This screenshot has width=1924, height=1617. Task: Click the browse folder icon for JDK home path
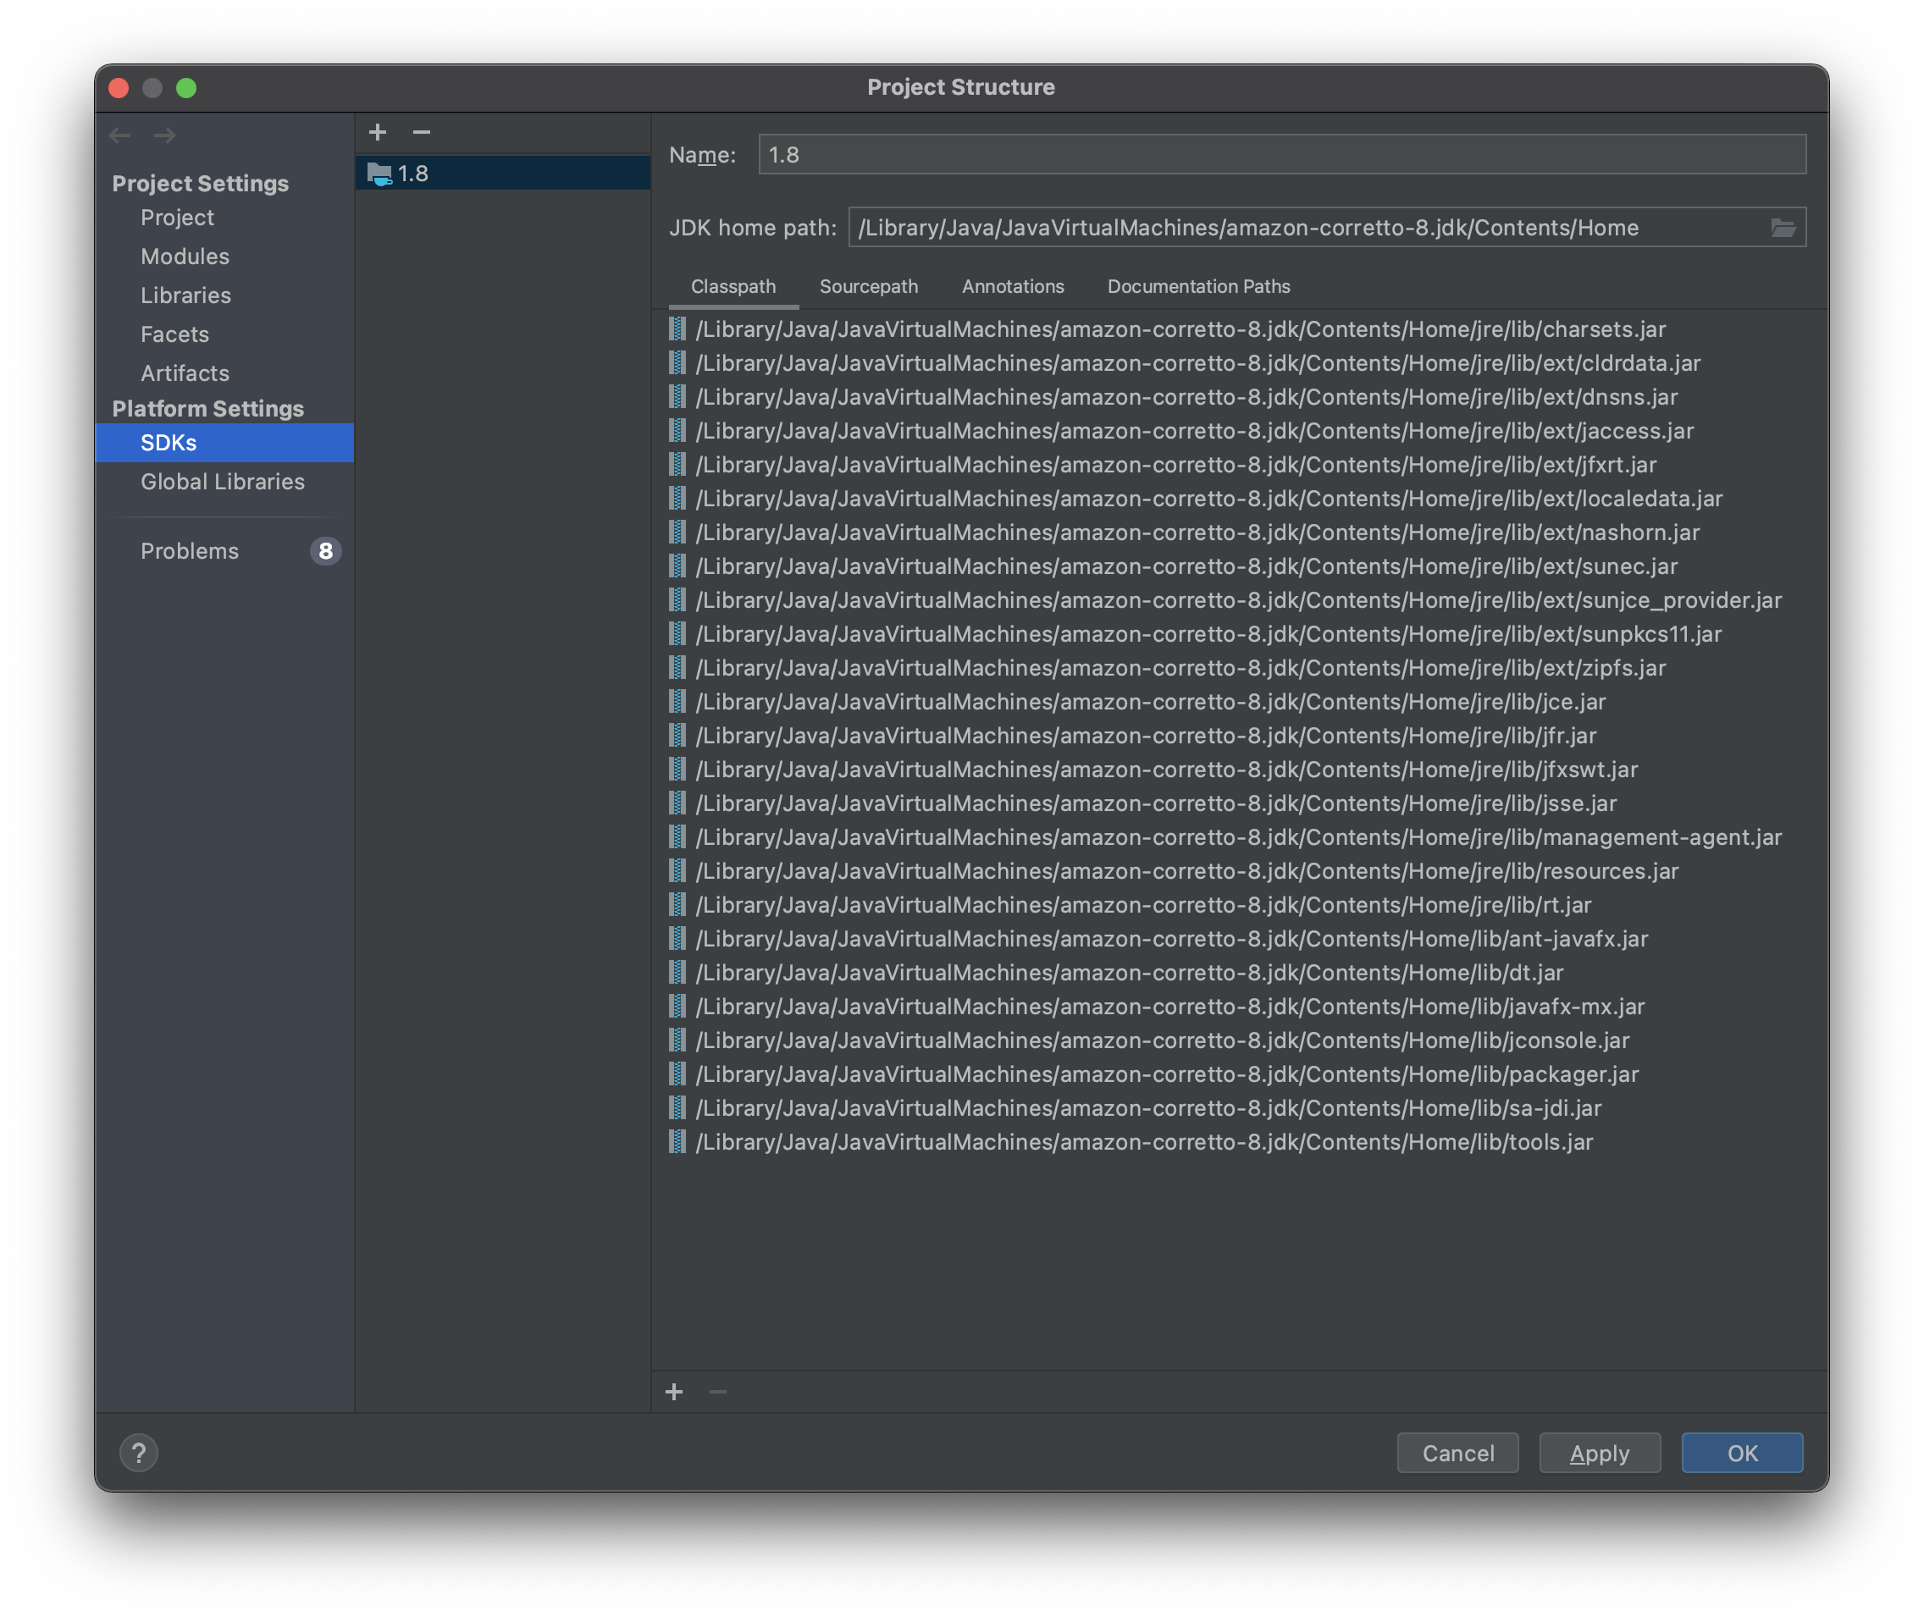(1783, 228)
